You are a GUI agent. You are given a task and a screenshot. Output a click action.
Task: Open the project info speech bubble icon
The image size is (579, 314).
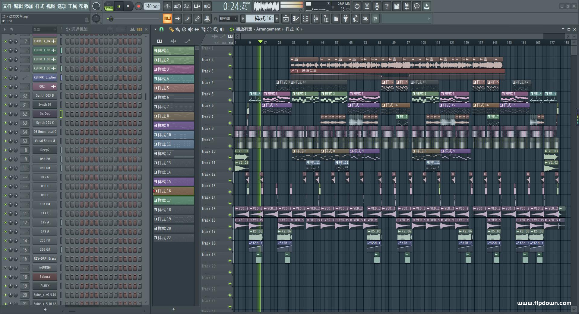tap(417, 6)
